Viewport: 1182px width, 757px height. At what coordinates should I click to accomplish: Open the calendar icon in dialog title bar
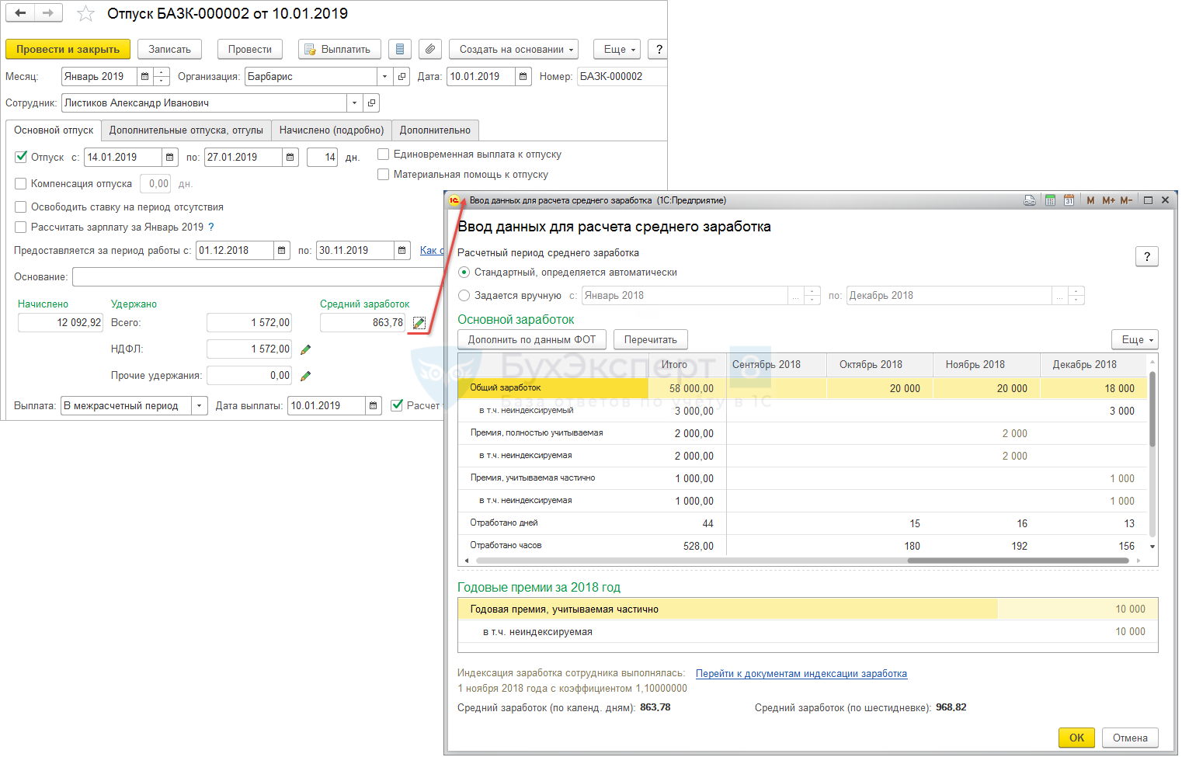[1069, 200]
